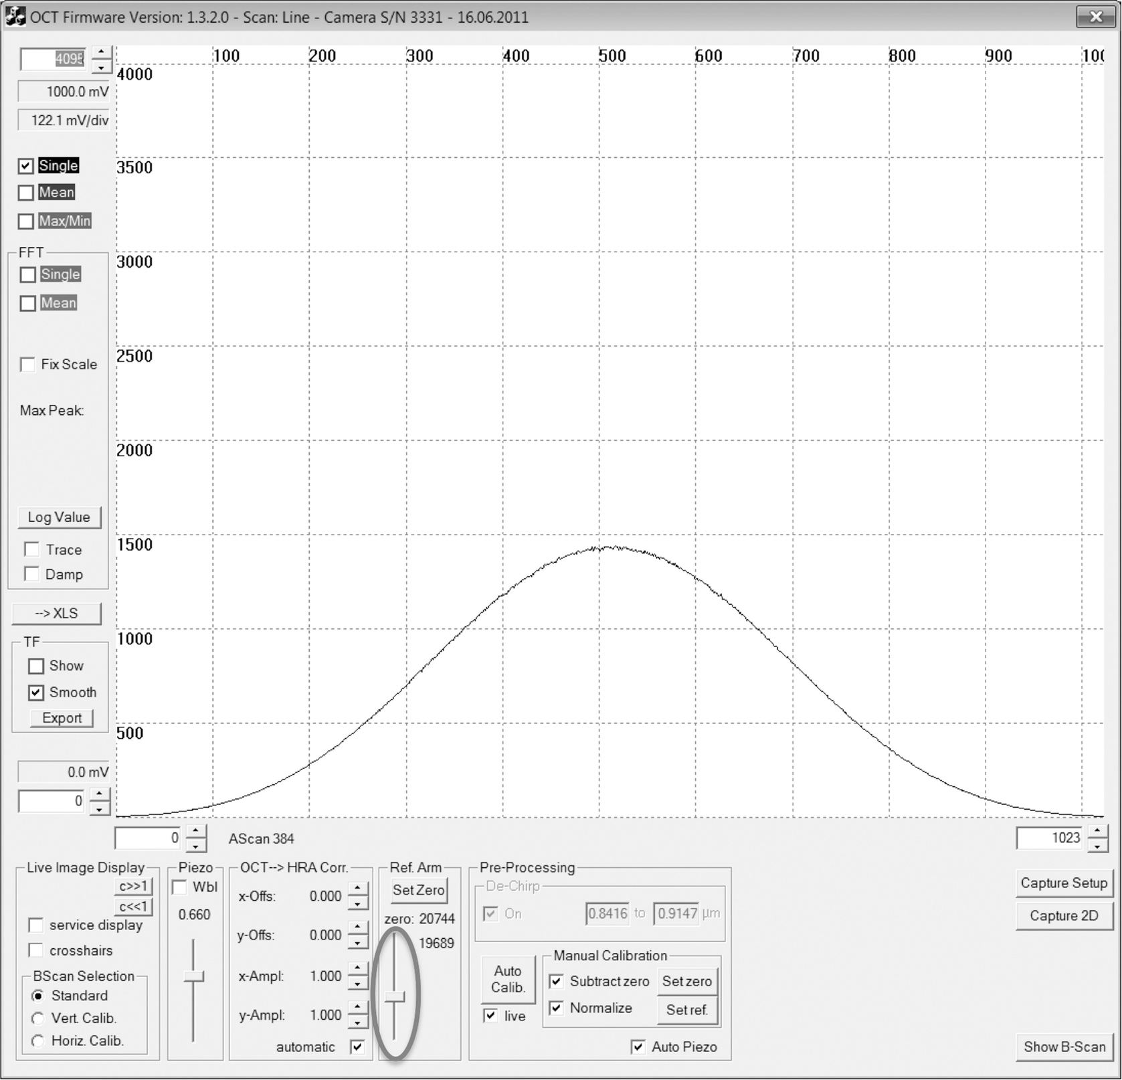Select the Vert. Calib. radio button
1122x1080 pixels.
(x=38, y=1018)
